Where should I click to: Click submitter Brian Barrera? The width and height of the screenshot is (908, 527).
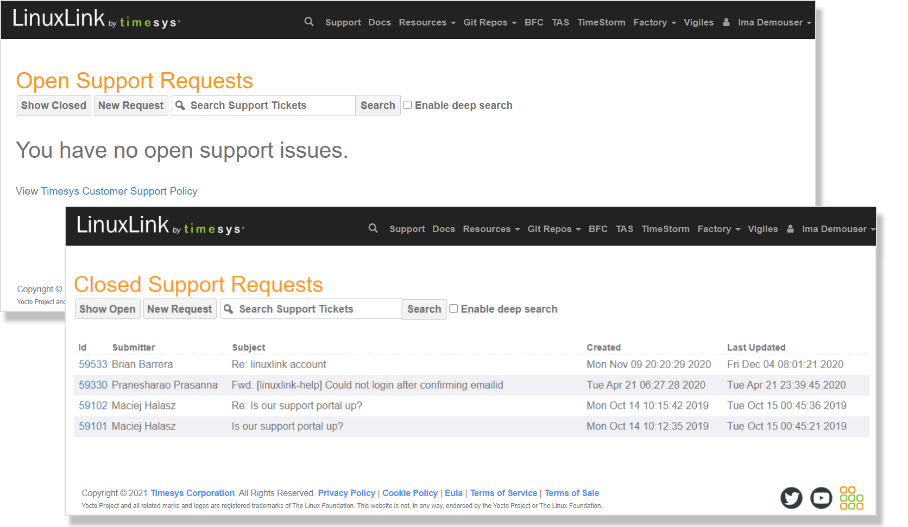coord(142,364)
